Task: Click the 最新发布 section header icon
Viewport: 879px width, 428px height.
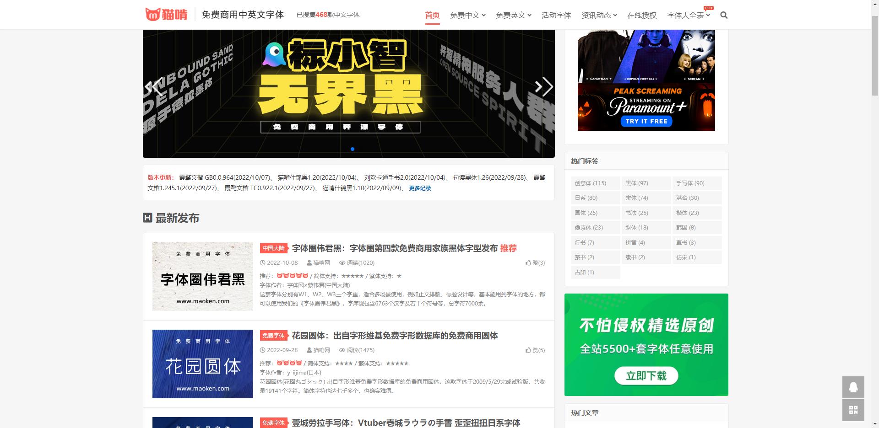Action: click(147, 218)
